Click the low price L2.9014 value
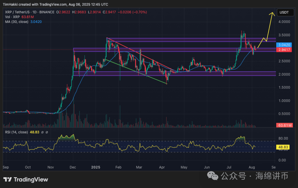 click(95, 12)
